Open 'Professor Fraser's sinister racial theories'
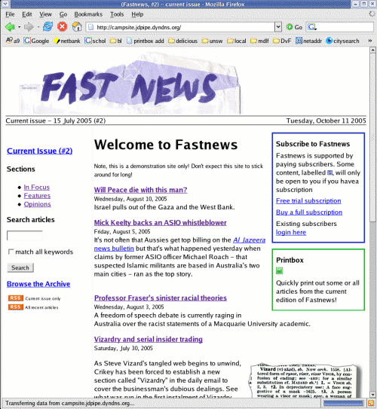This screenshot has height=409, width=377. (x=161, y=298)
